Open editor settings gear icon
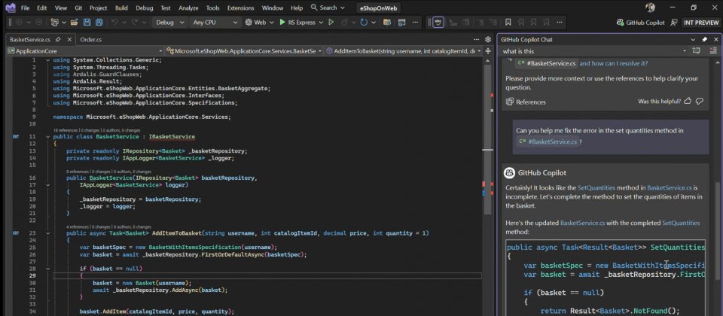723x316 pixels. 488,40
